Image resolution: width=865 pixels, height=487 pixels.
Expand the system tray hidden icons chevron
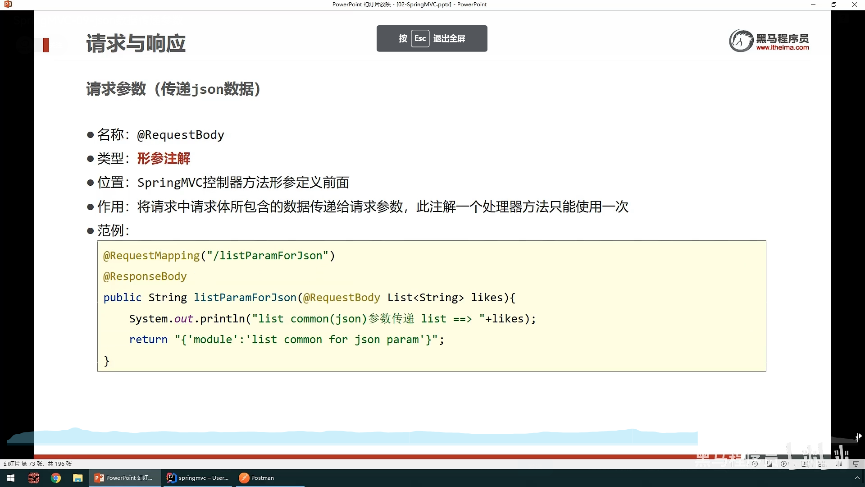[x=857, y=478]
